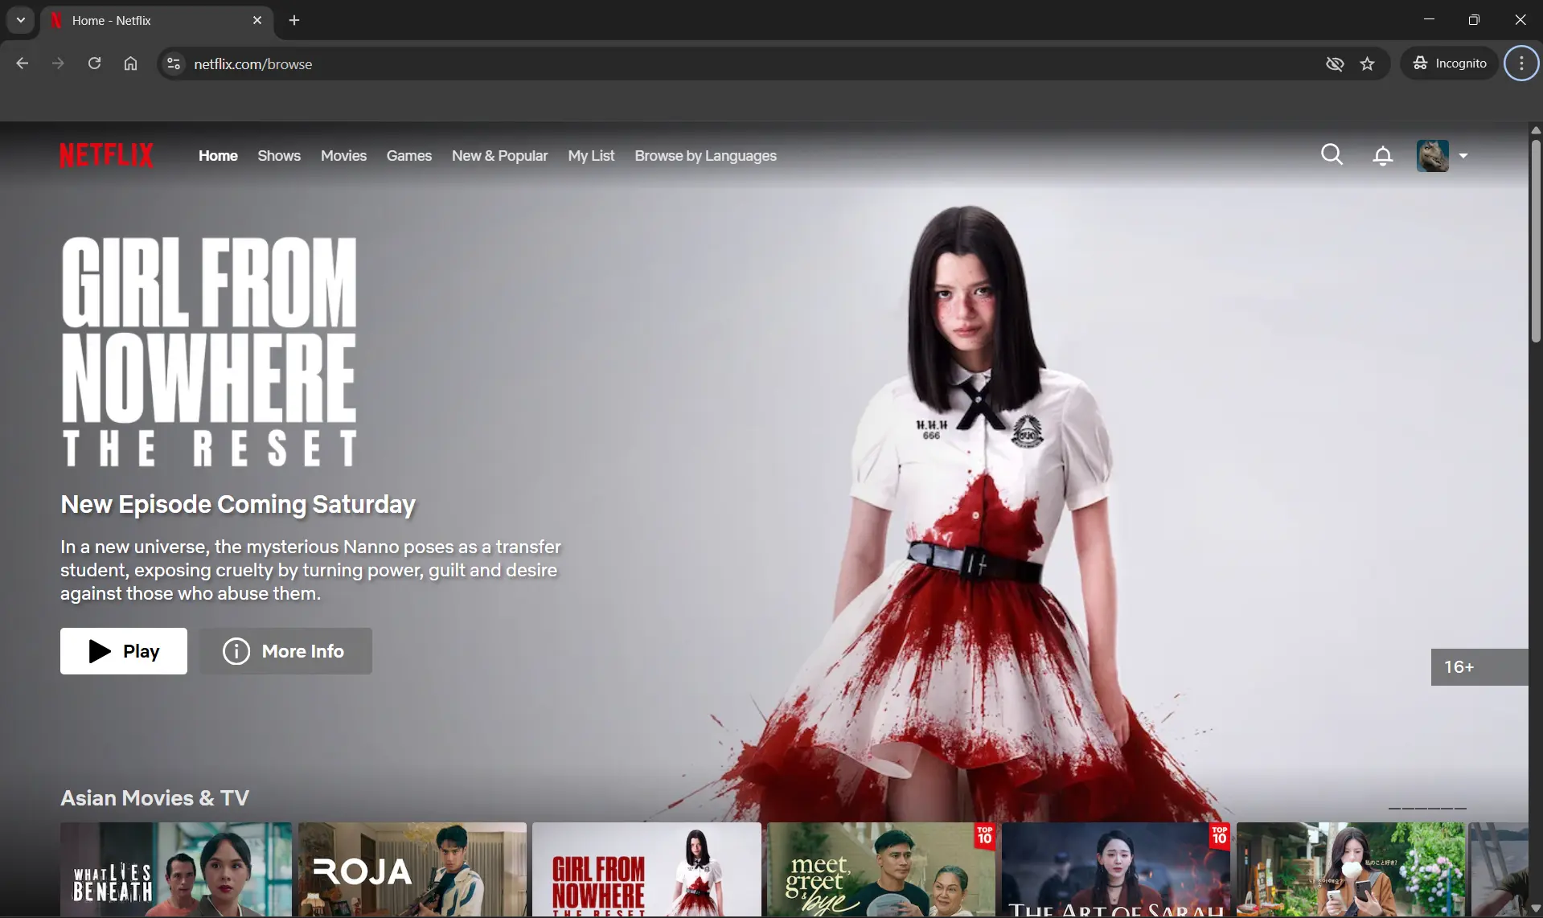Image resolution: width=1543 pixels, height=918 pixels.
Task: Bookmark this page with the star
Action: [1367, 64]
